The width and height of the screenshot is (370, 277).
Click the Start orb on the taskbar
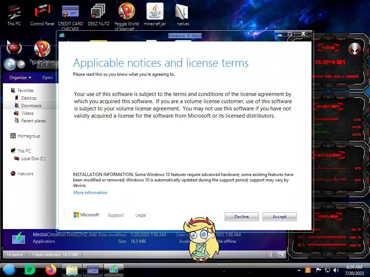click(x=9, y=270)
